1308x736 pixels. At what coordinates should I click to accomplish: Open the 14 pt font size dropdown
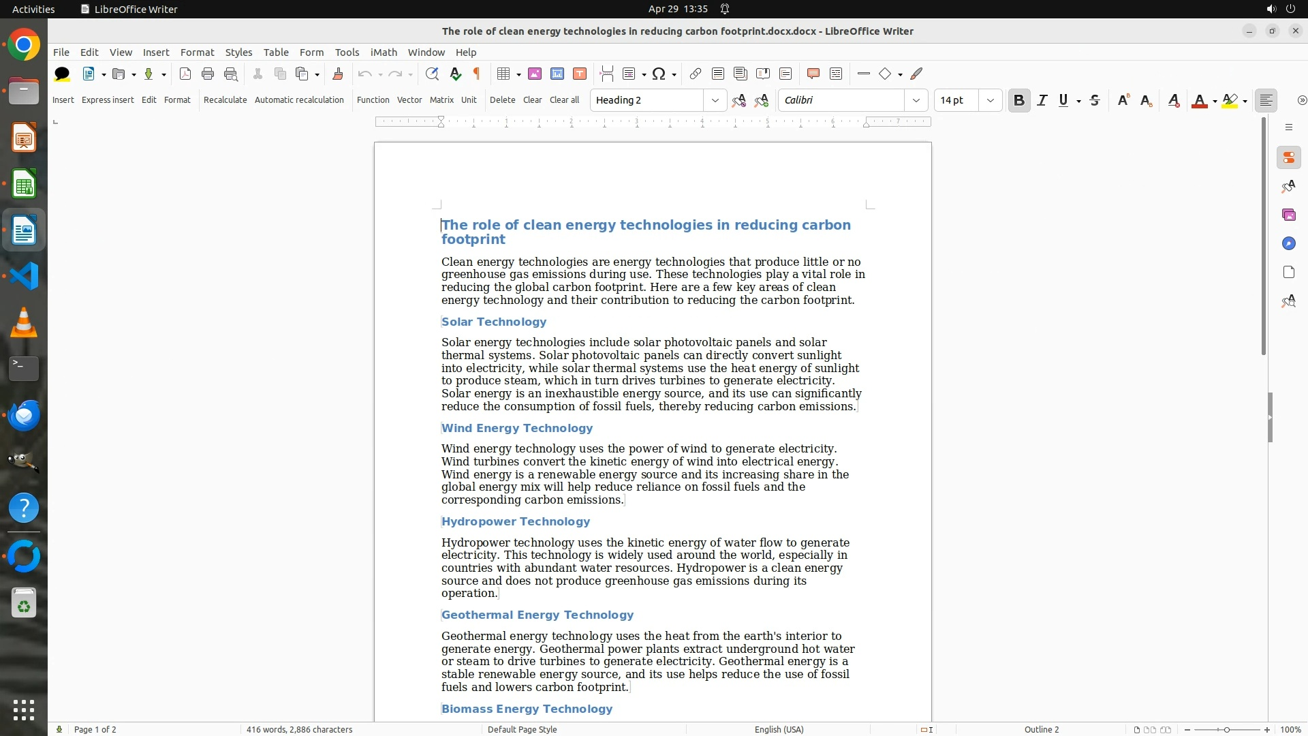pos(990,100)
